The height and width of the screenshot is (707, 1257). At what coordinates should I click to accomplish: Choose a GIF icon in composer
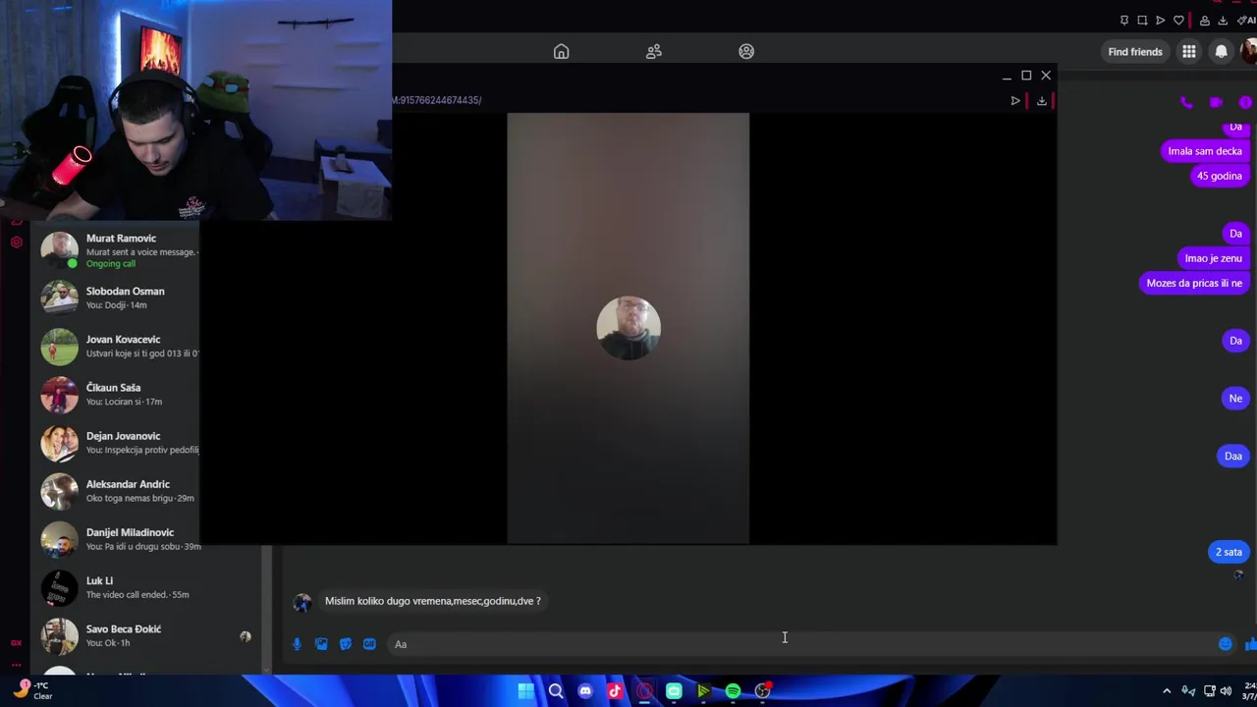tap(369, 644)
